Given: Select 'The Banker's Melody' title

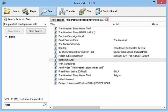Looking at the screenshot, I should pos(69,44).
